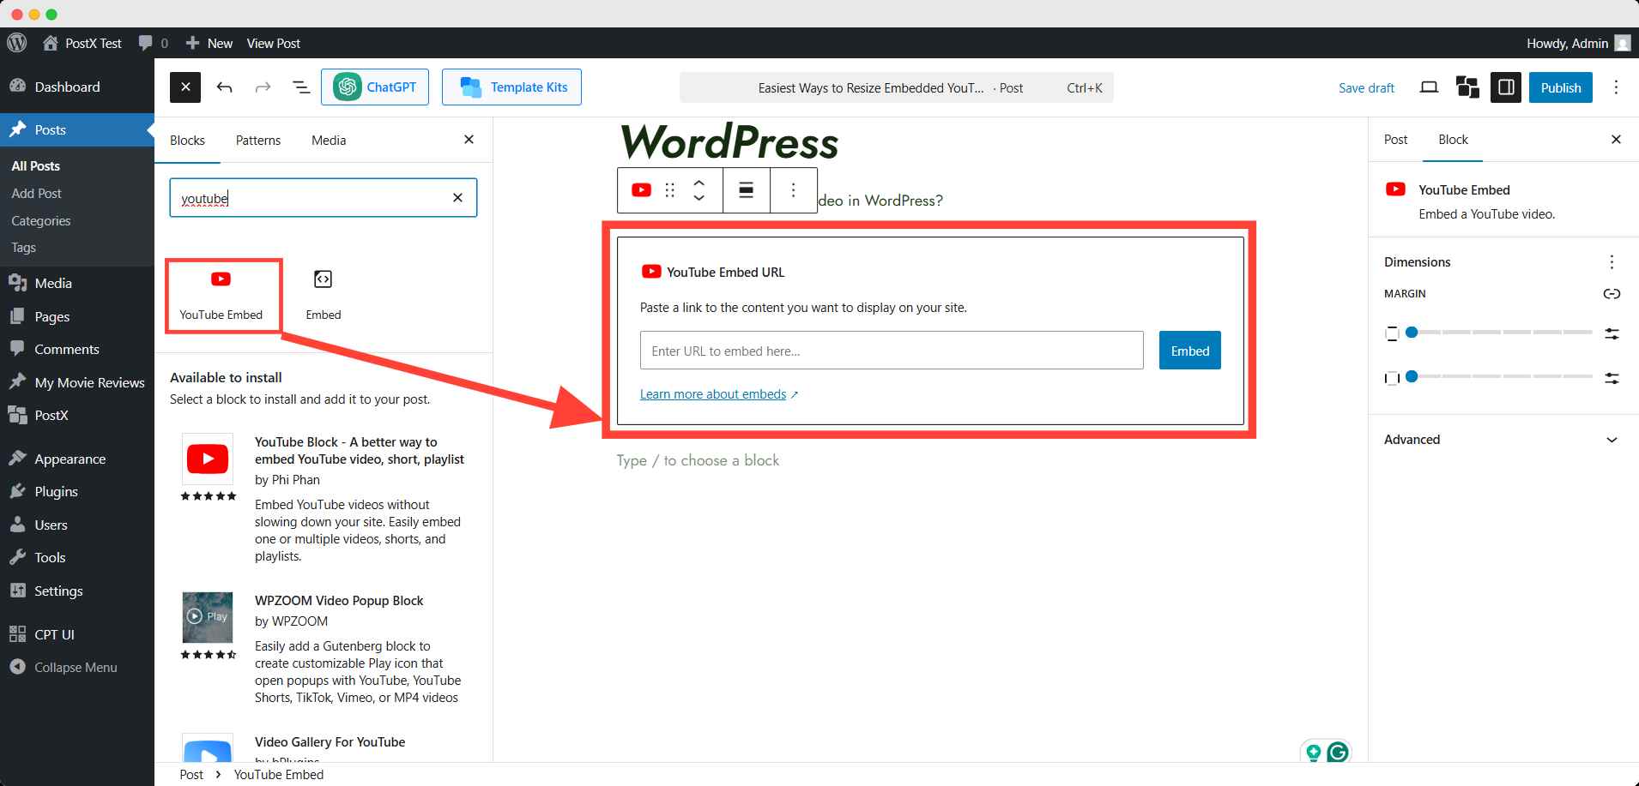Publish the post
1639x786 pixels.
(1561, 87)
